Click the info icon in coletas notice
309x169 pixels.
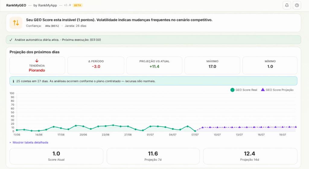tap(13, 81)
